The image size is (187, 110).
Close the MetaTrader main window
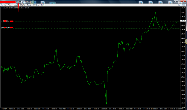pyautogui.click(x=184, y=1)
